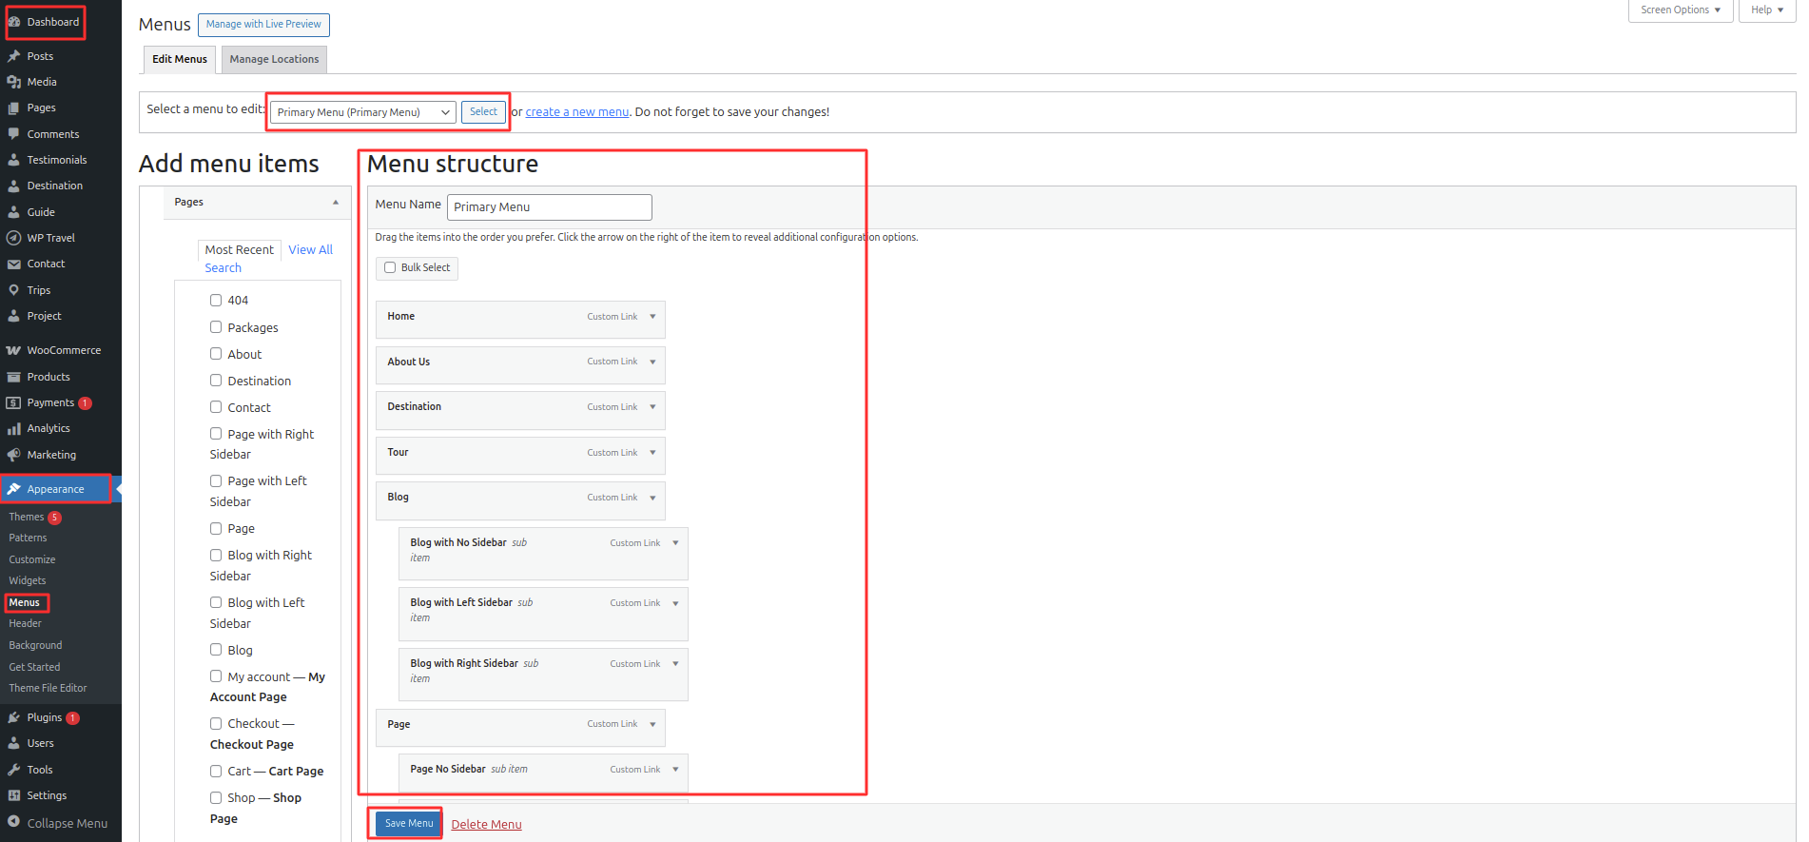This screenshot has height=842, width=1809.
Task: Click the Contact envelope icon
Action: pos(14,264)
